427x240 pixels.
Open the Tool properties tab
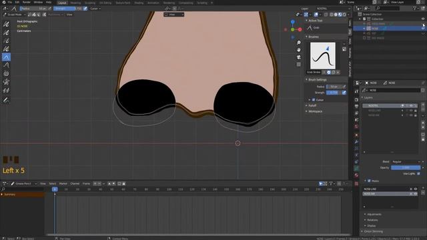pos(356,92)
